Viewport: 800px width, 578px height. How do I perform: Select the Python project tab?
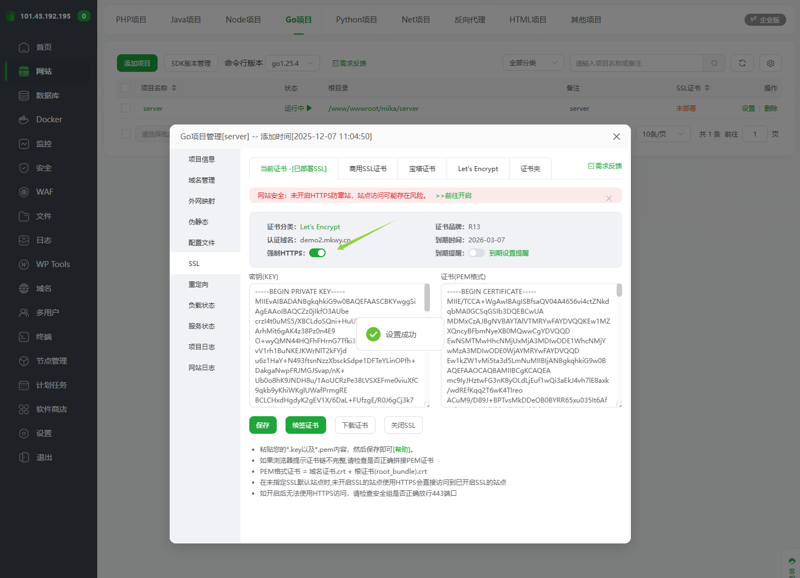[x=356, y=20]
